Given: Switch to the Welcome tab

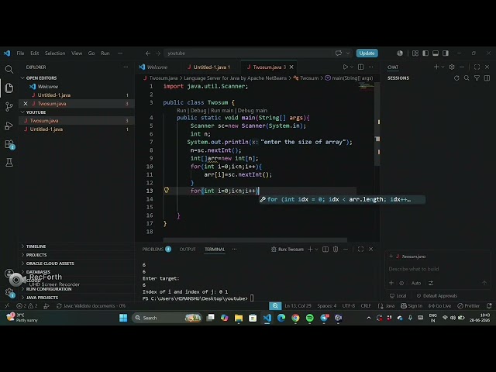Looking at the screenshot, I should pyautogui.click(x=157, y=67).
